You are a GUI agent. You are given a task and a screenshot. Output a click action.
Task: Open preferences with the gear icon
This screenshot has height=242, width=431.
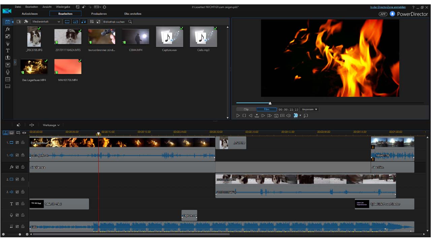pos(104,7)
